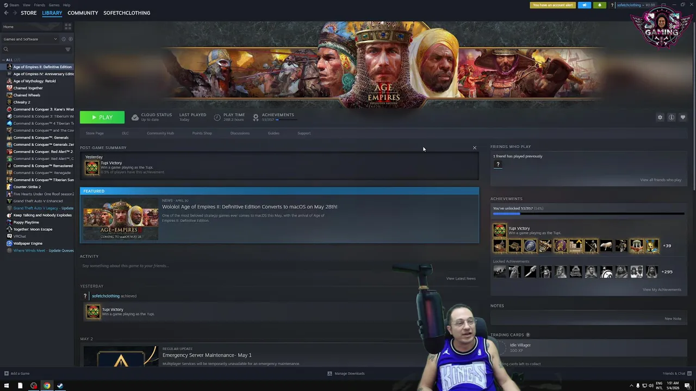696x391 pixels.
Task: Go to the STORE tab
Action: click(29, 12)
